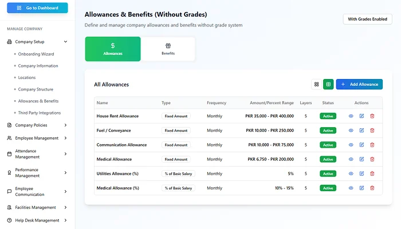Open the Benefits tab
The image size is (401, 229).
[x=168, y=49]
